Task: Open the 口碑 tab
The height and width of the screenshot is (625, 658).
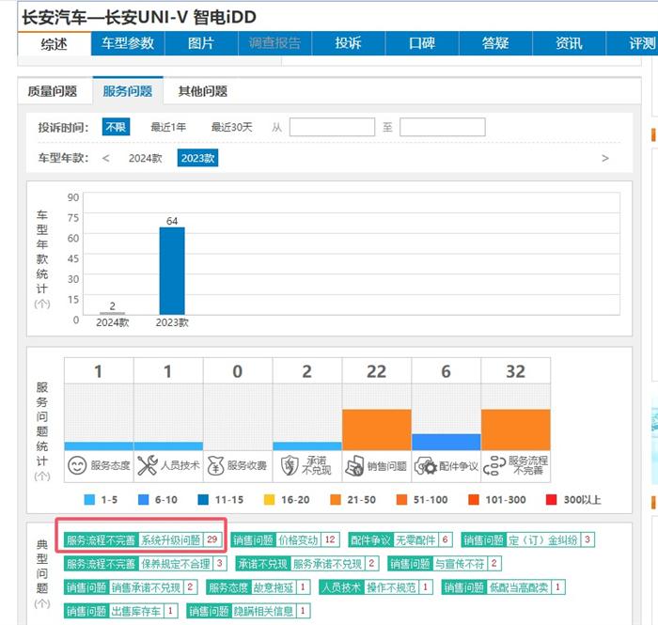Action: [422, 43]
